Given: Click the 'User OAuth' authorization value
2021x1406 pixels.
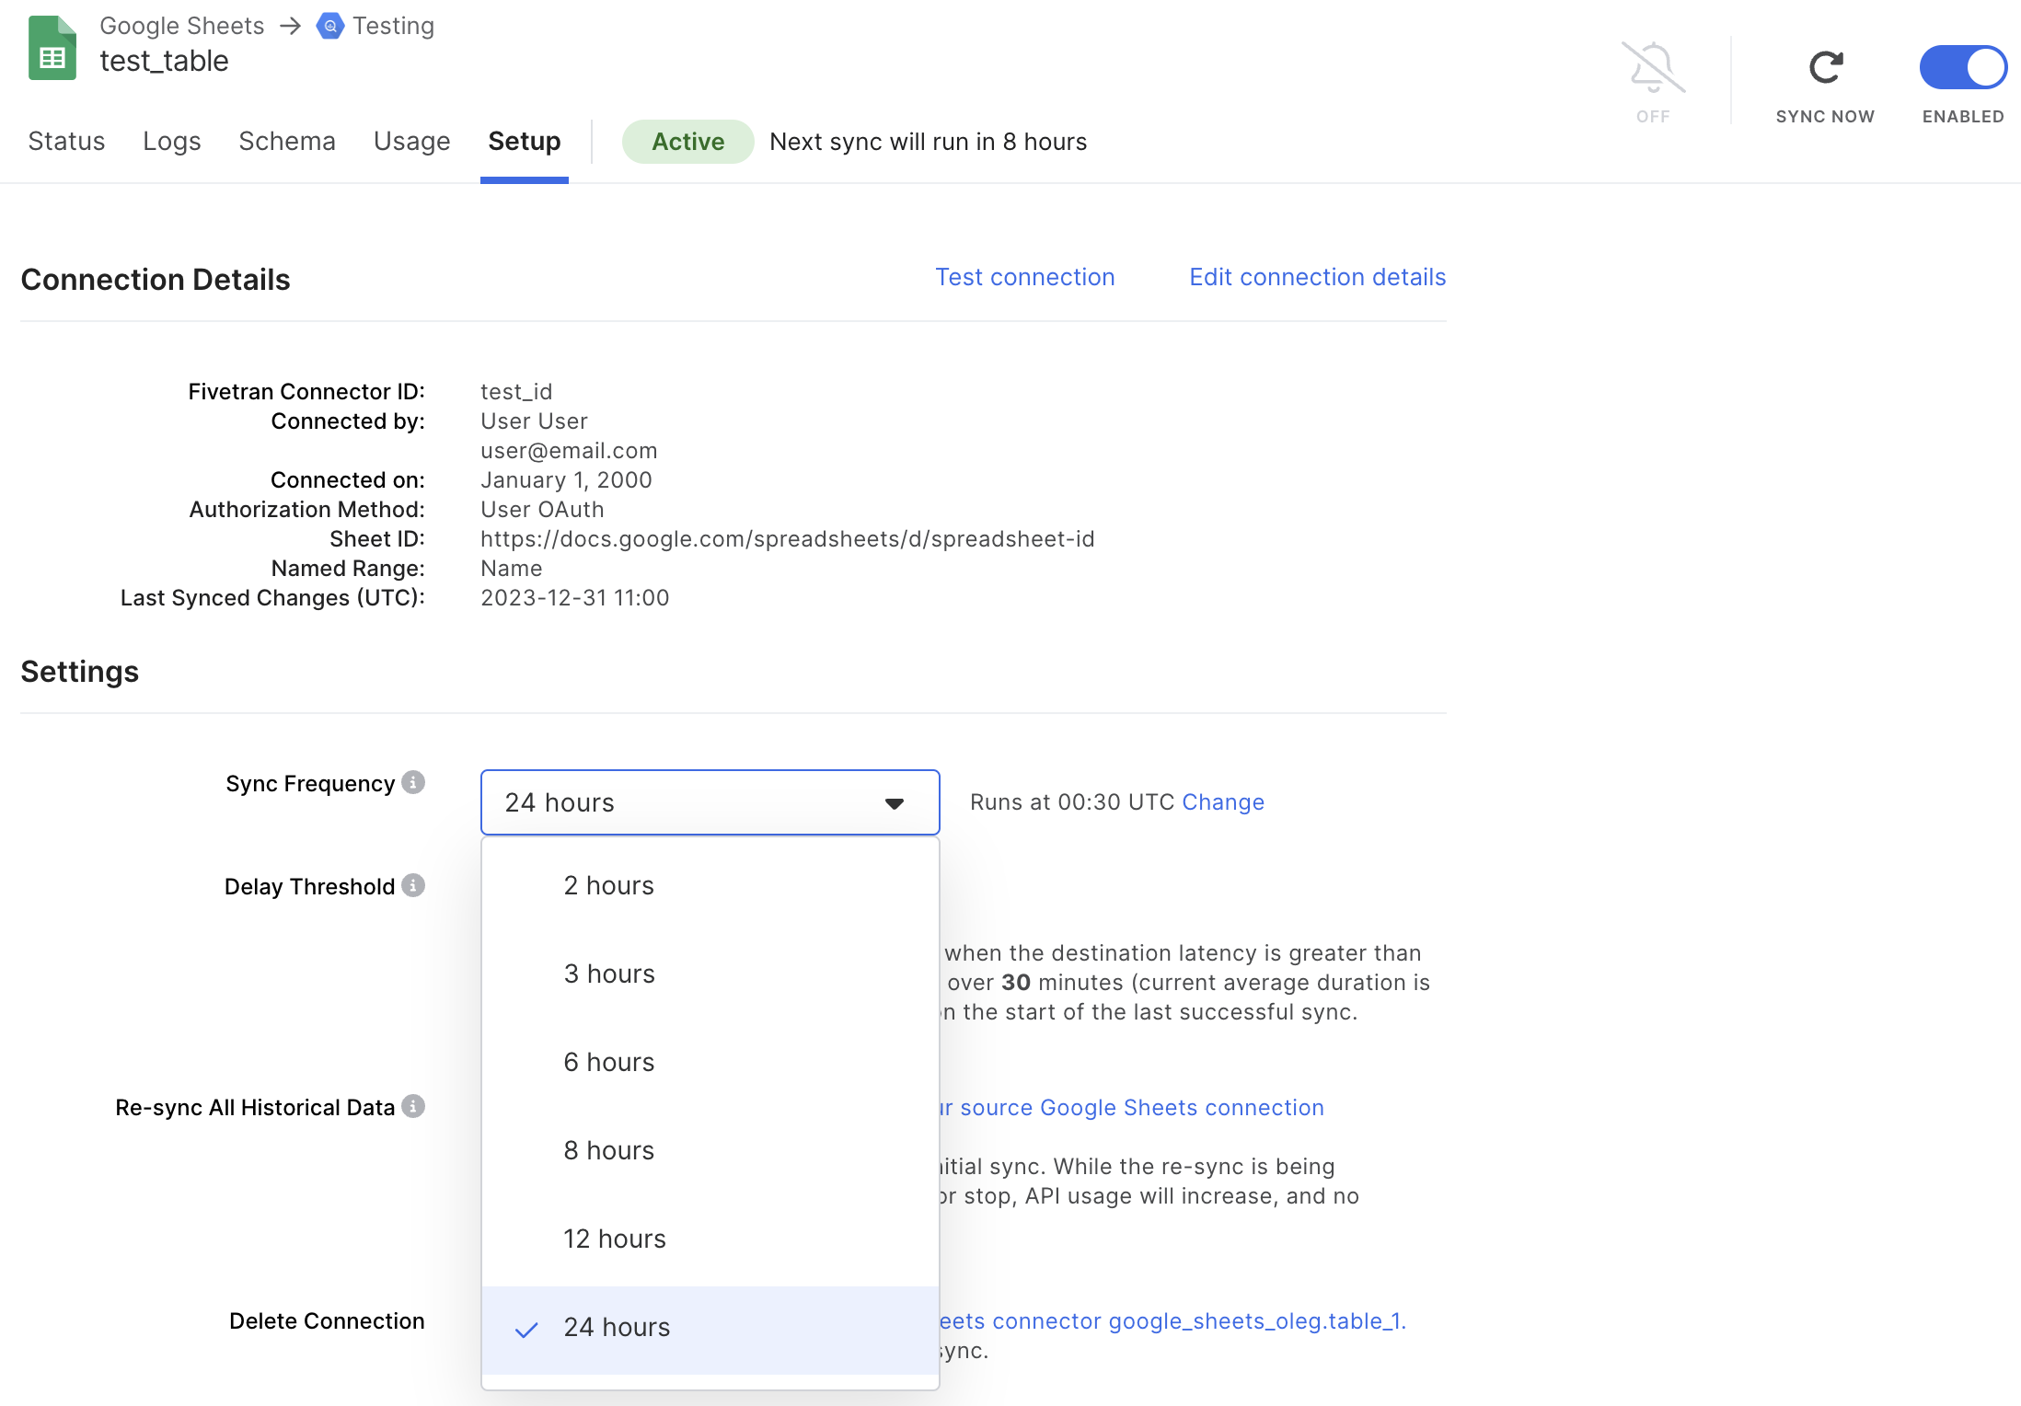Looking at the screenshot, I should pos(542,510).
